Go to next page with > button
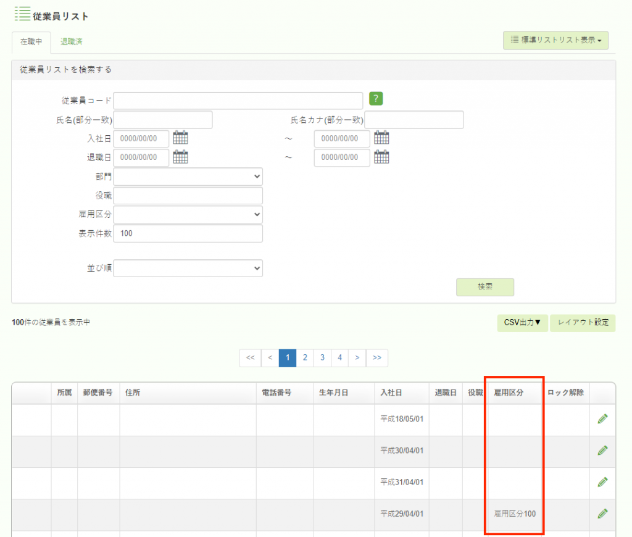Screen dimensions: 632x537 [x=357, y=358]
